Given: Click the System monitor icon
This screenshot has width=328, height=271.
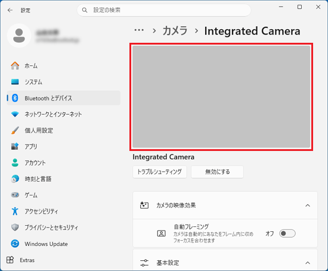Looking at the screenshot, I should click(15, 82).
